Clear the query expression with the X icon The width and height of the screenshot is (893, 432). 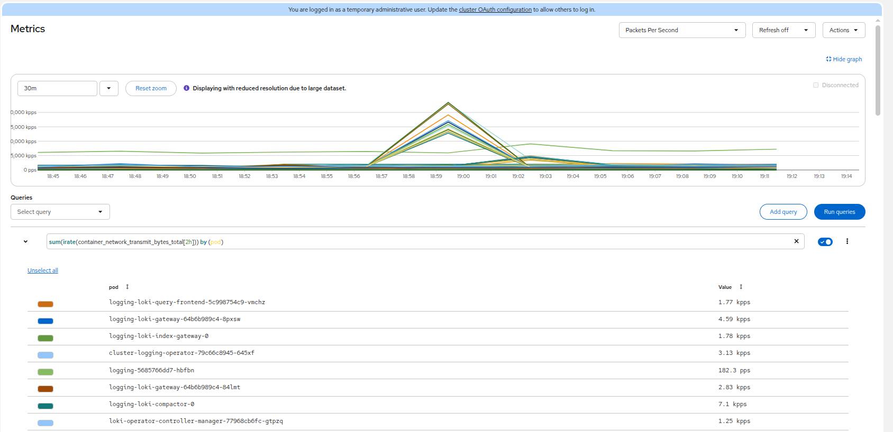[796, 241]
